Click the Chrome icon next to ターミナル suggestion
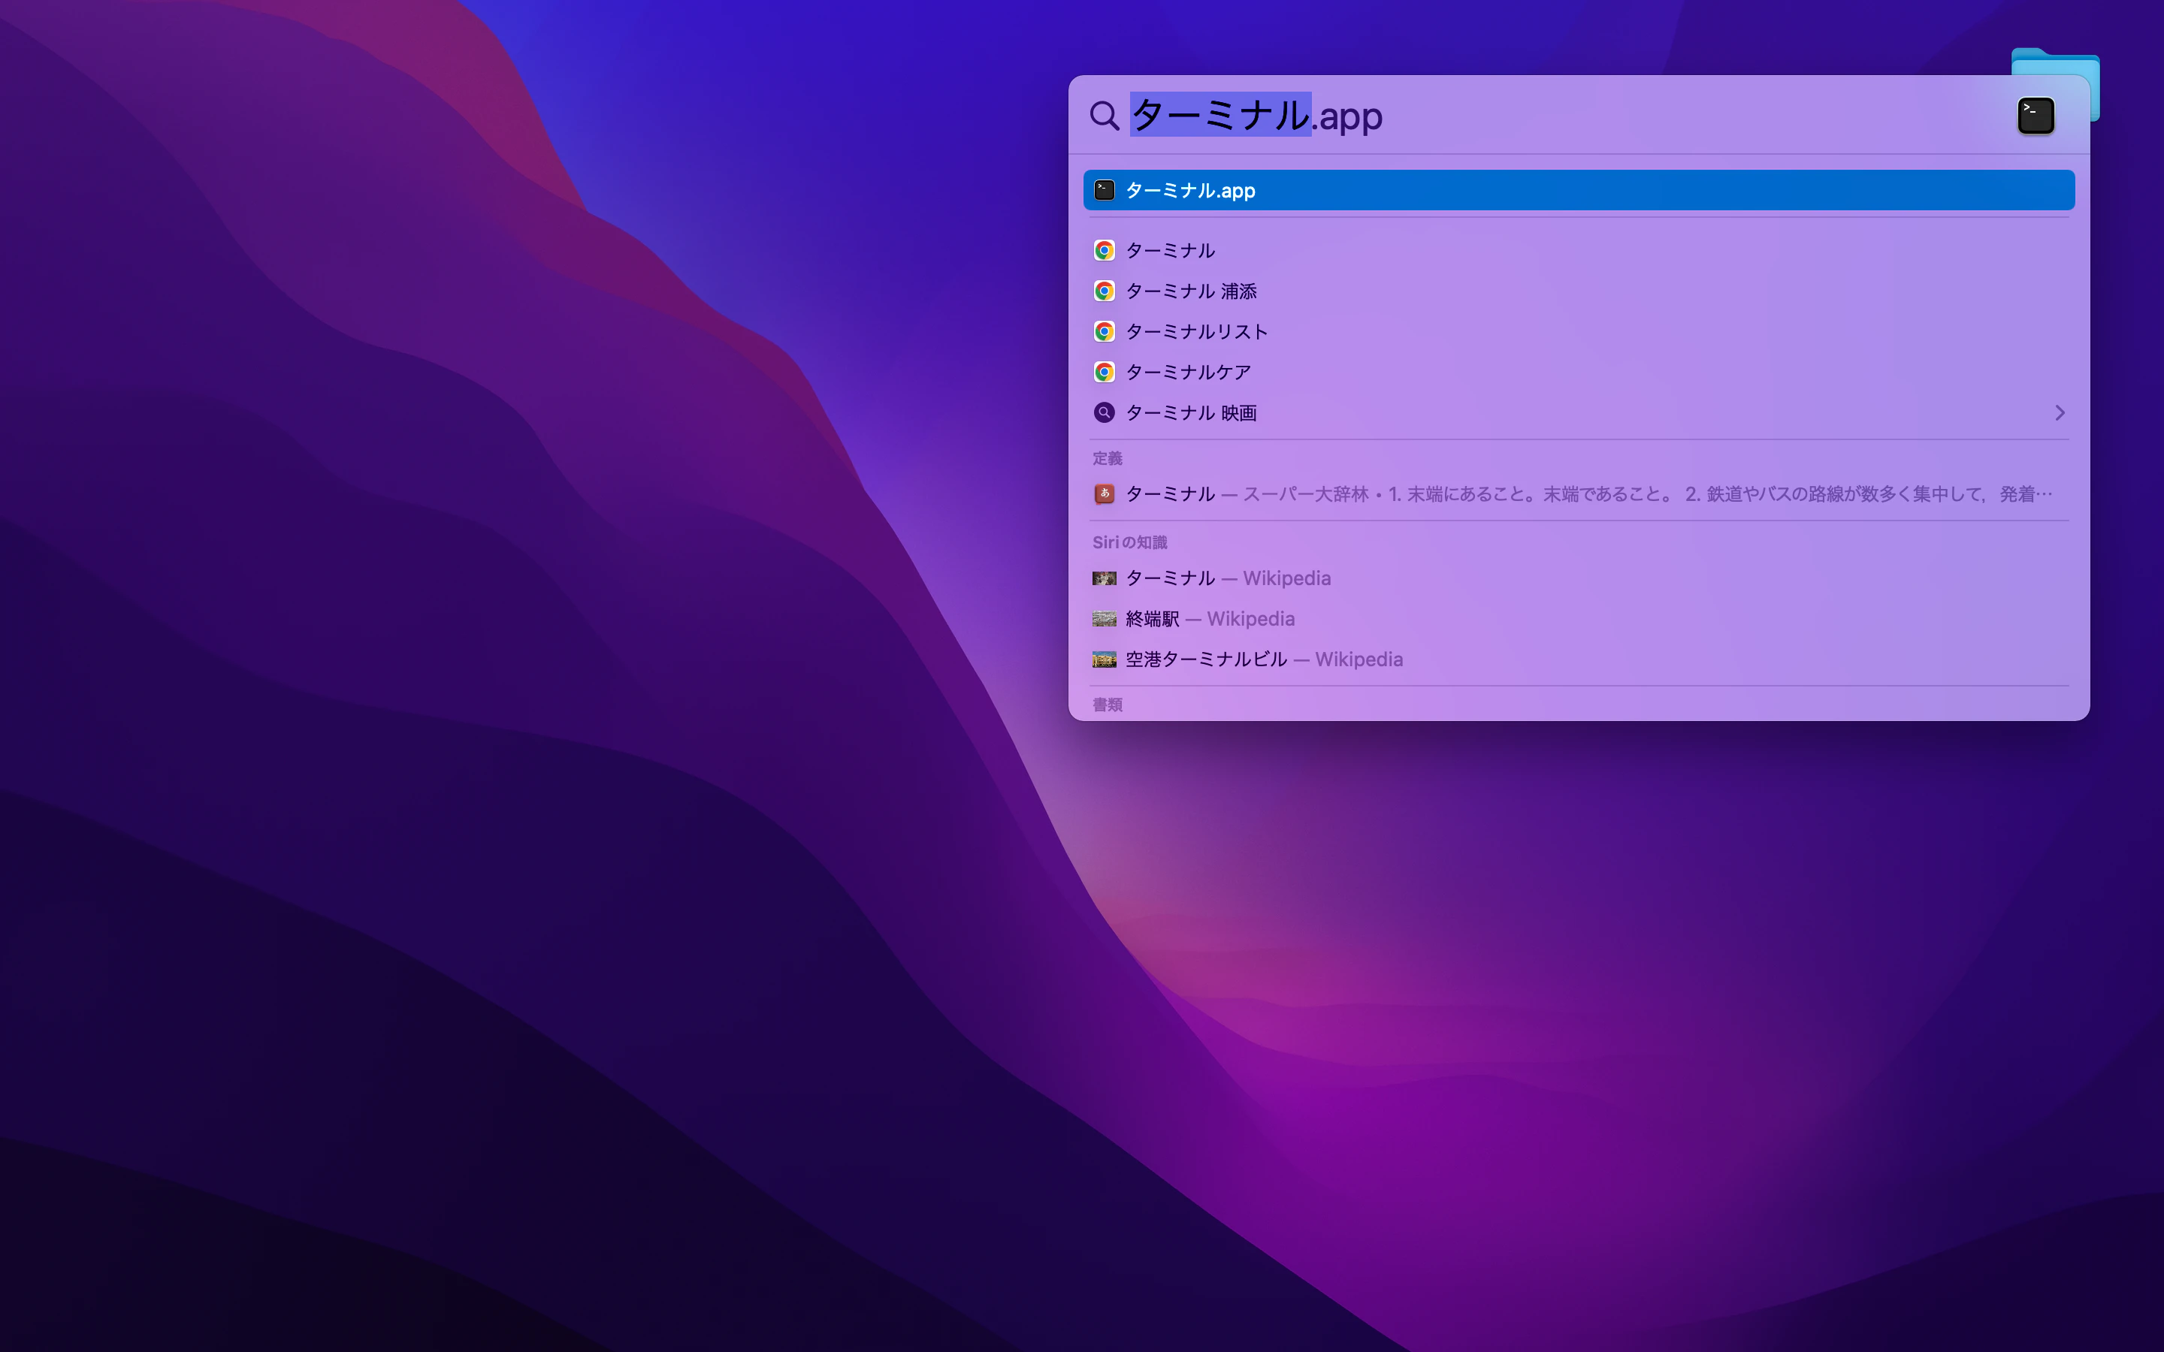Screen dimensions: 2164x1352 [1105, 250]
